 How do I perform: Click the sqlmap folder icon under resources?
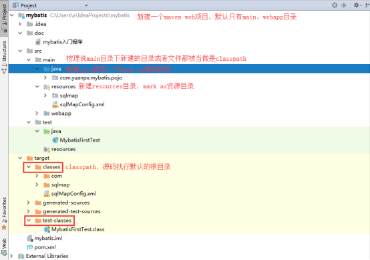(x=55, y=96)
